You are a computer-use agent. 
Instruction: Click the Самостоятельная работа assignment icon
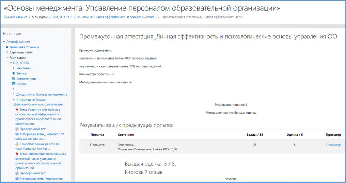tap(17, 144)
